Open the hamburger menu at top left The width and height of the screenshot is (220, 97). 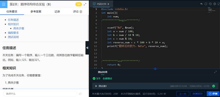point(3,4)
